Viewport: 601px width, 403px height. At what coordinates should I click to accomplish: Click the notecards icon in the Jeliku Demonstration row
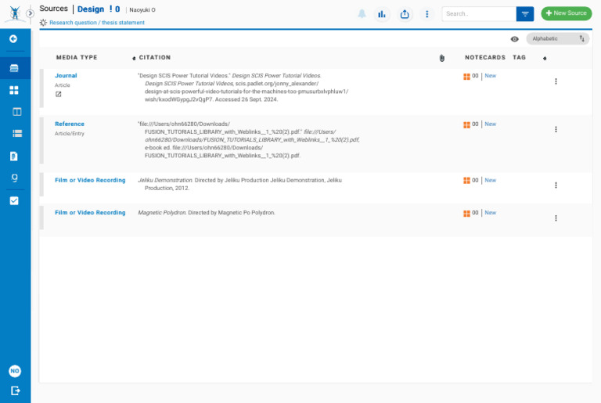point(467,181)
